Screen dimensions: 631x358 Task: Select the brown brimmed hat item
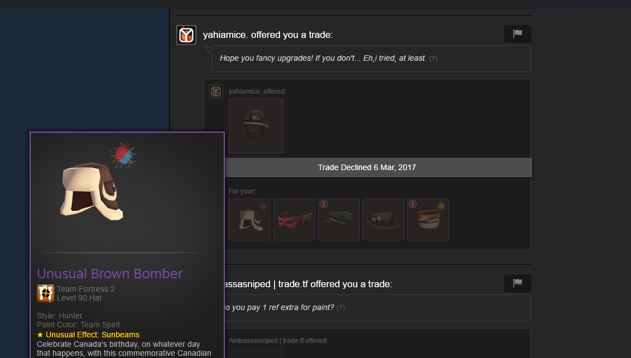pyautogui.click(x=383, y=219)
